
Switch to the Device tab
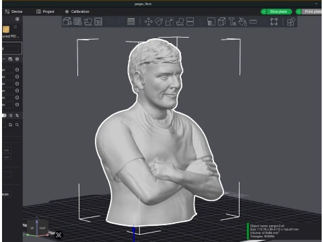pos(13,11)
